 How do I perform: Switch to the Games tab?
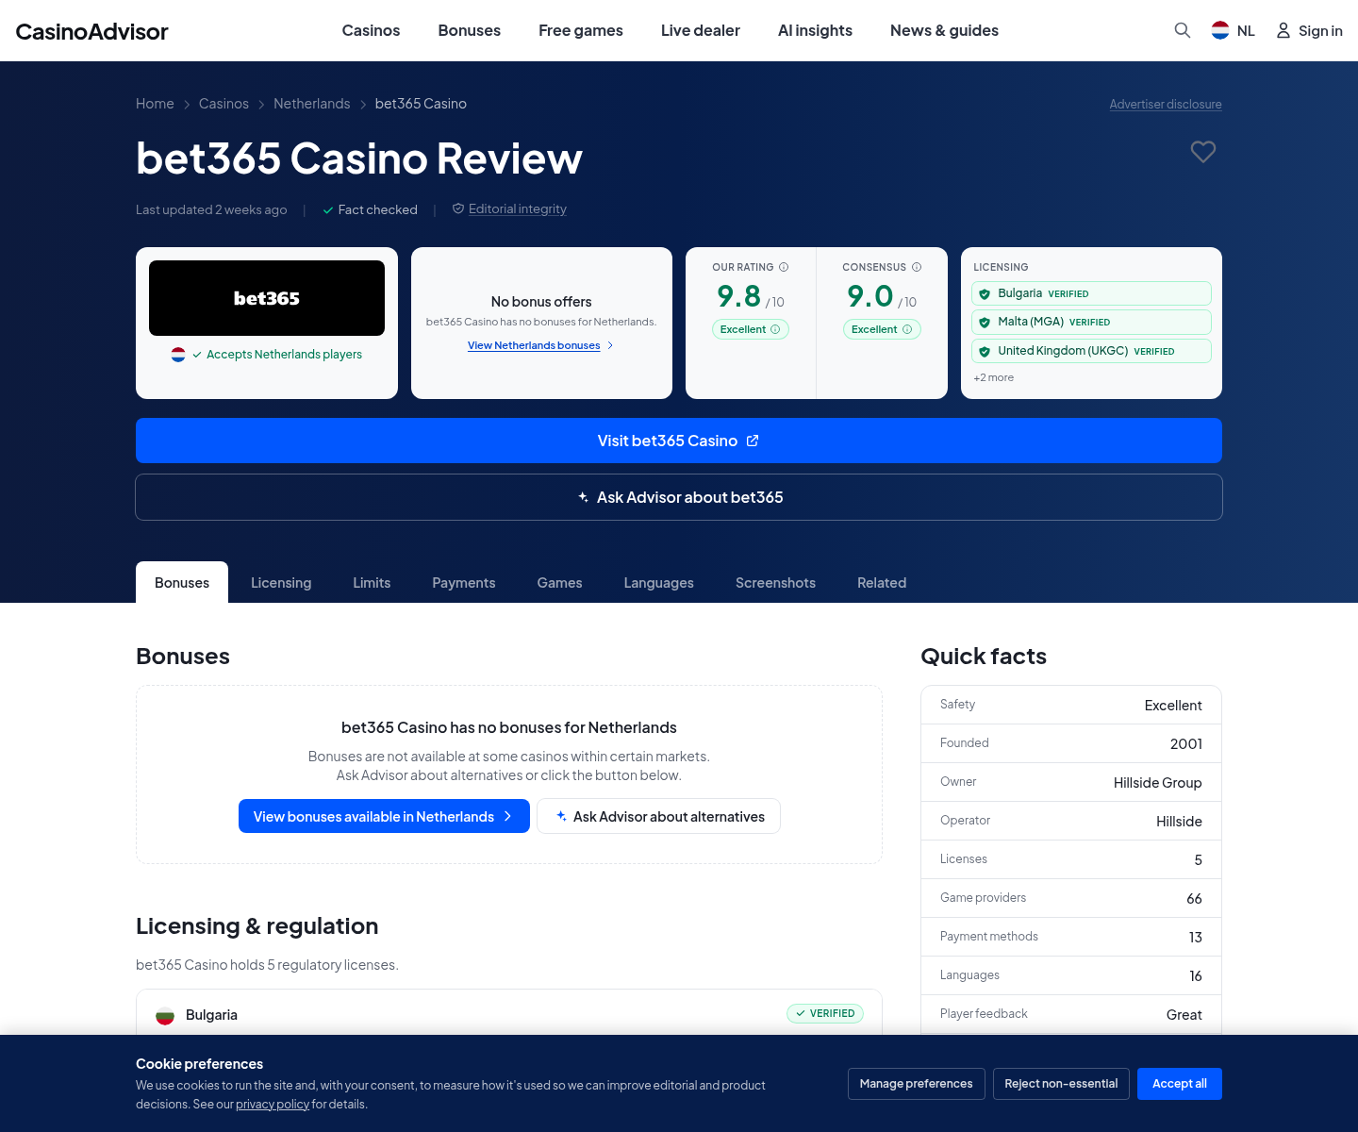click(x=559, y=583)
